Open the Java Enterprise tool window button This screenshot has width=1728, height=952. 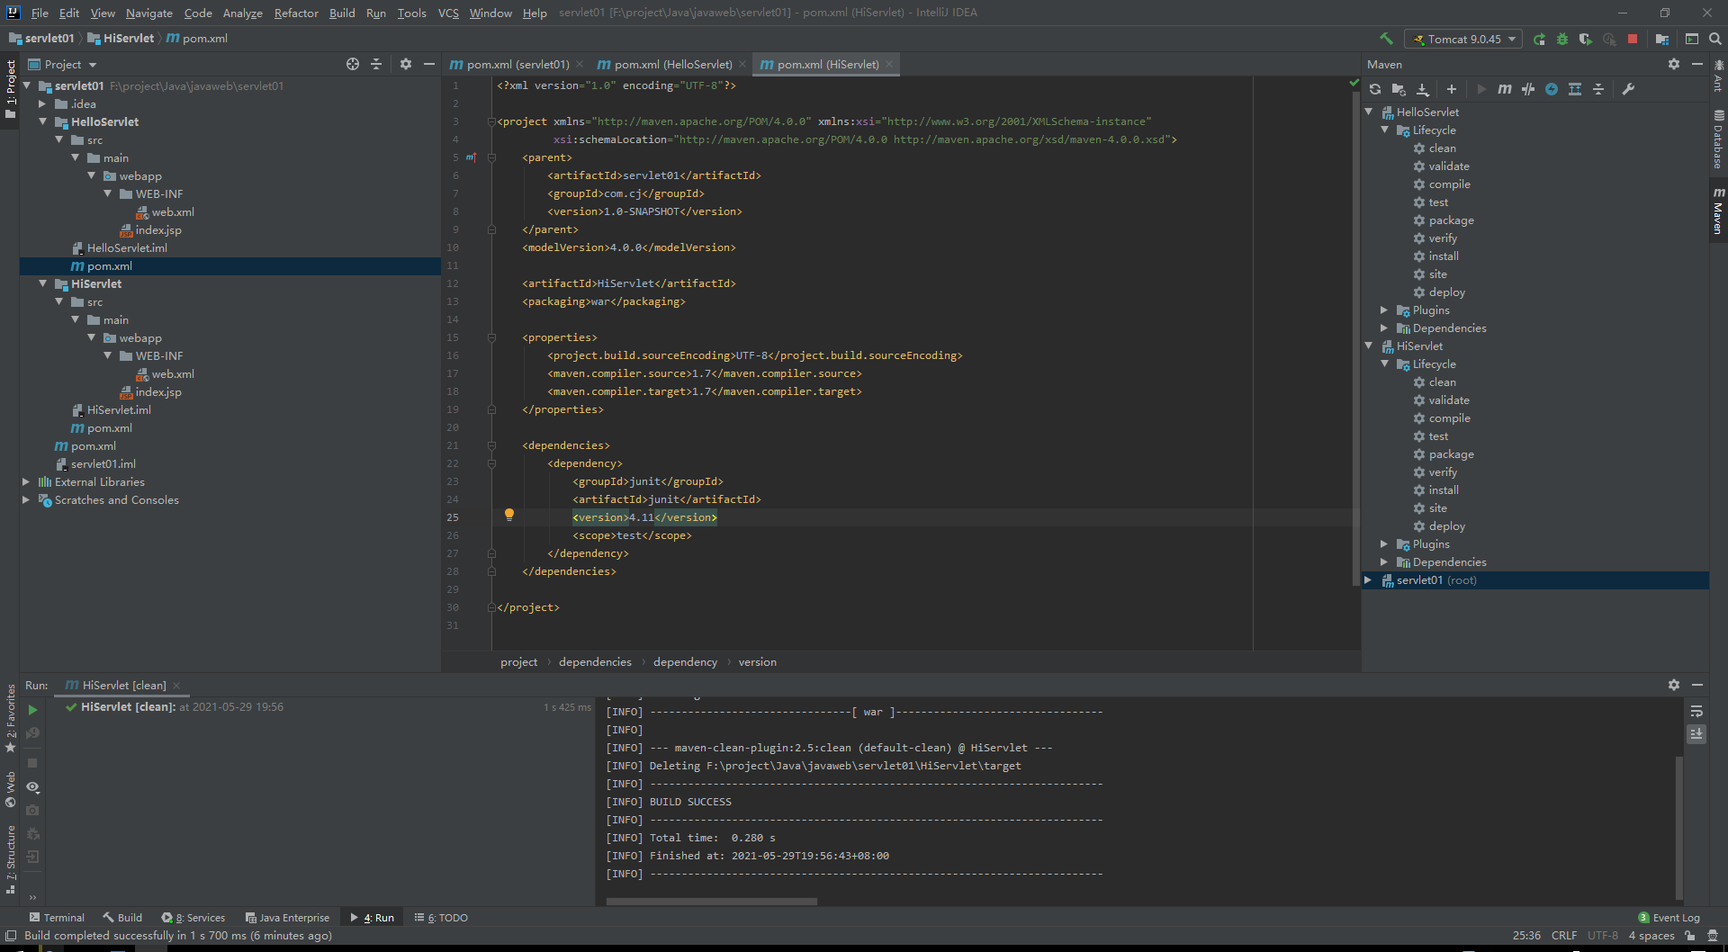coord(287,917)
